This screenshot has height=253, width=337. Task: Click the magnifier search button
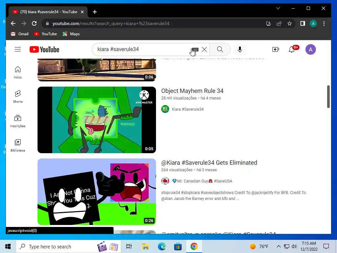click(220, 49)
